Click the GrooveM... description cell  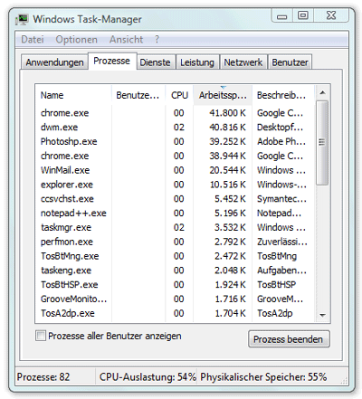point(280,299)
